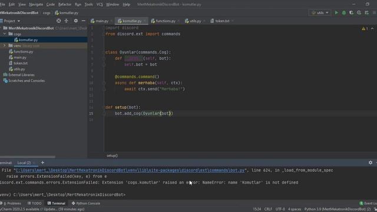Open the File menu
Viewport: 377px width, 212px height.
(2, 4)
